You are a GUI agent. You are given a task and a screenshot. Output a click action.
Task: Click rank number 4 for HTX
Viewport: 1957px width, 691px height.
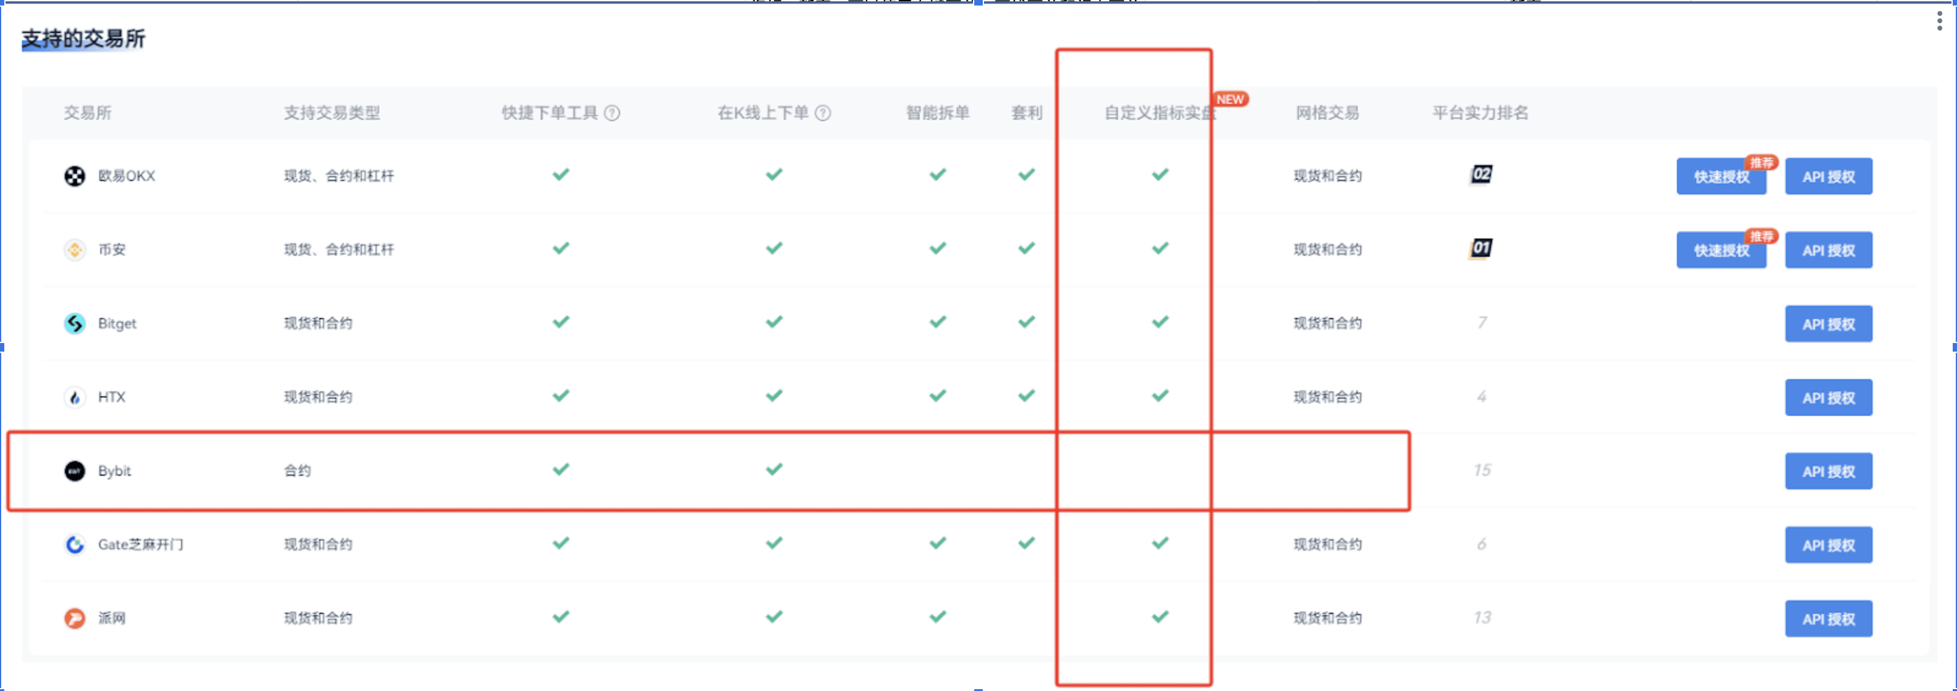click(1481, 396)
